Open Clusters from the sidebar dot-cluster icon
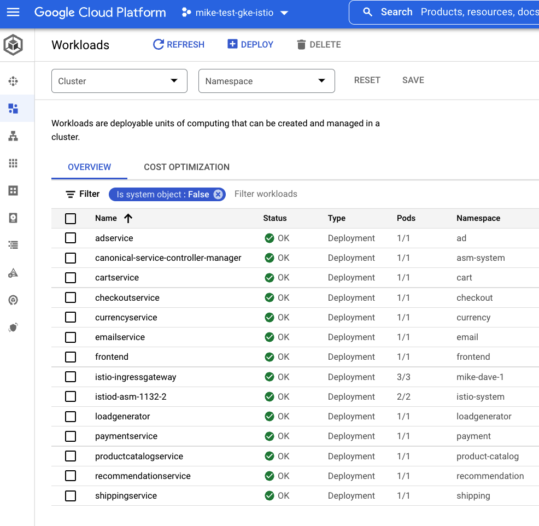This screenshot has height=526, width=539. coord(13,81)
